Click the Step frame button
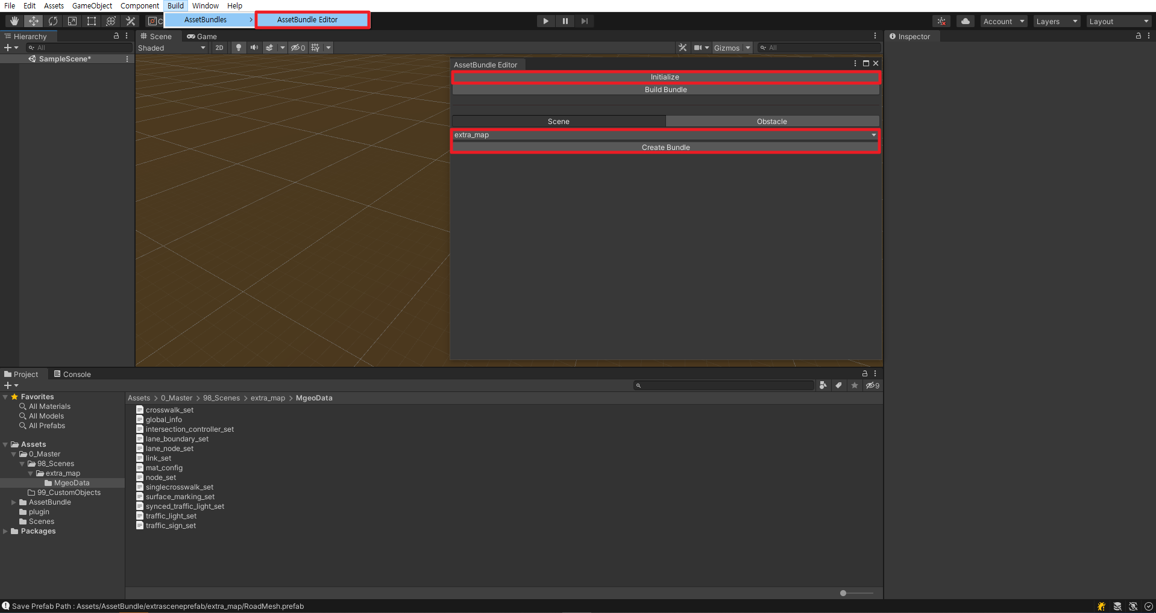 pyautogui.click(x=584, y=21)
